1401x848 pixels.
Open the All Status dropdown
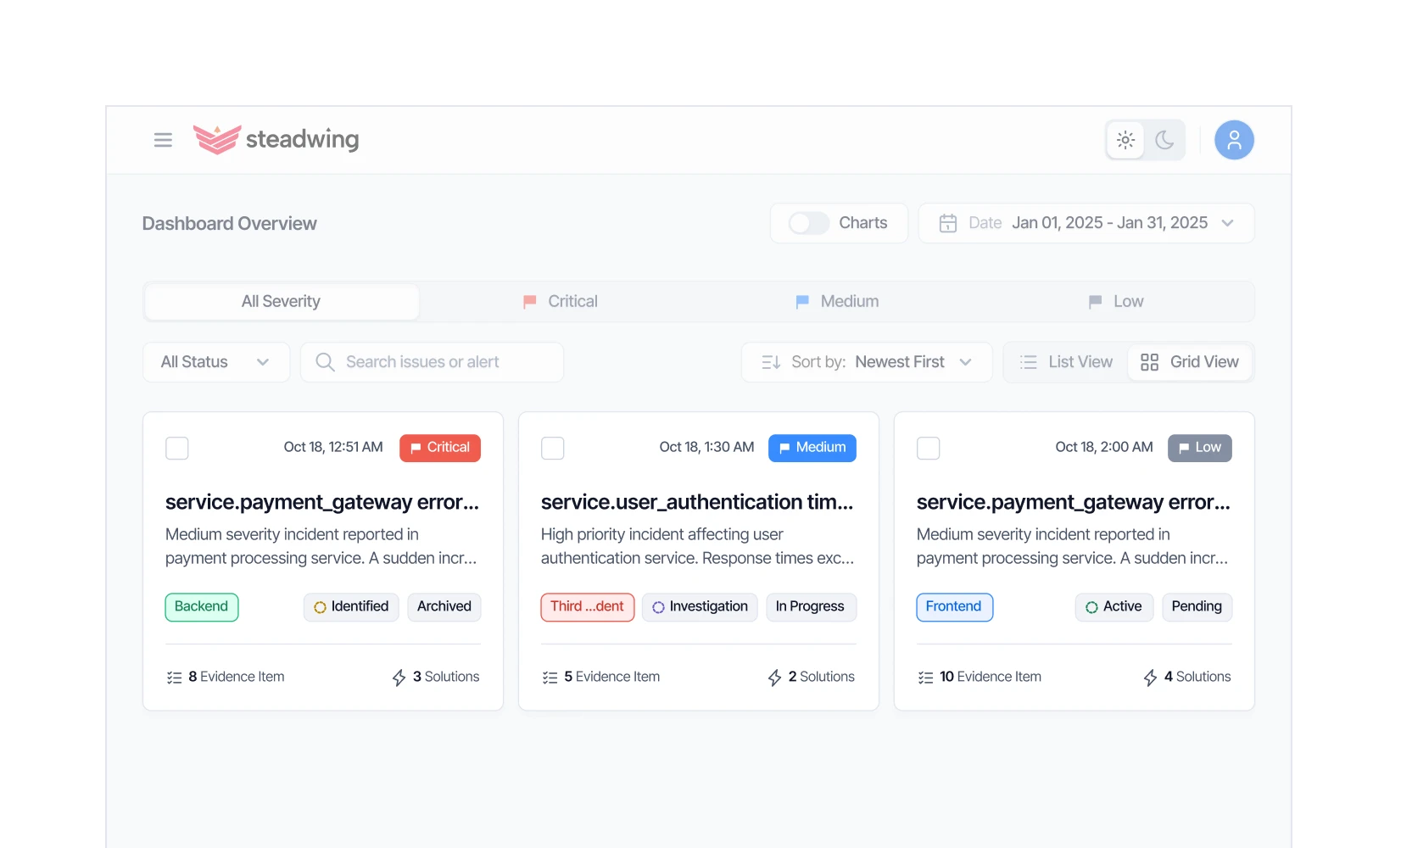(216, 362)
